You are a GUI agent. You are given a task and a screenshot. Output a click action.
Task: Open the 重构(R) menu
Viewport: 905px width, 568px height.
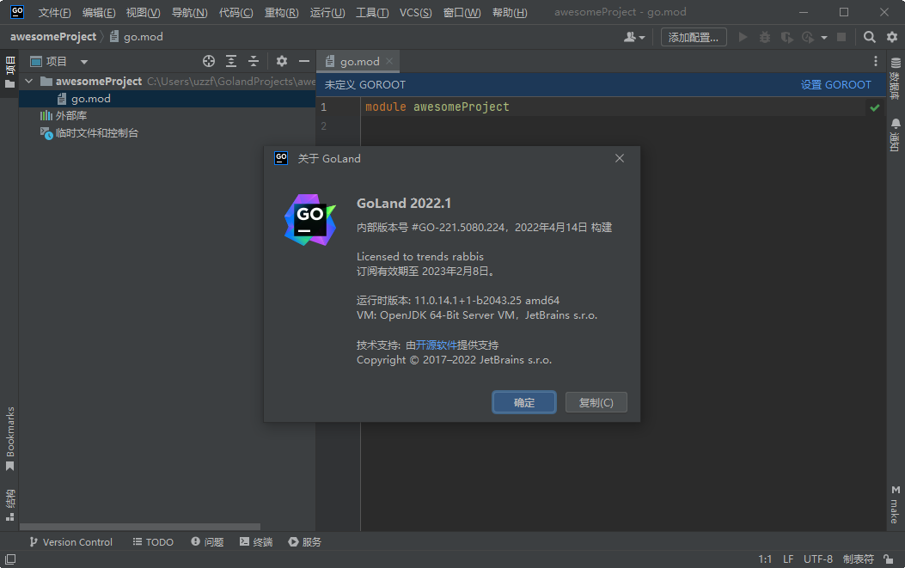[x=281, y=12]
